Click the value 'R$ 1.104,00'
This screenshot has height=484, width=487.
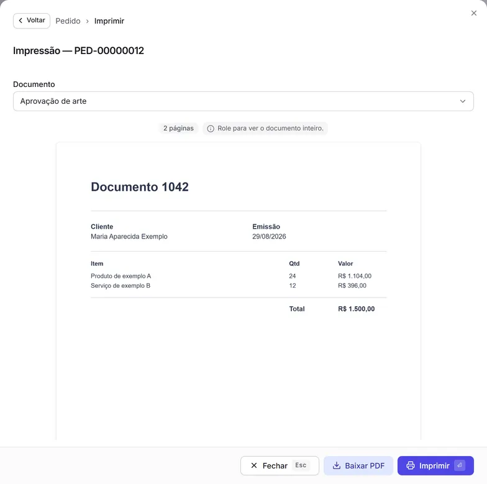tap(354, 276)
